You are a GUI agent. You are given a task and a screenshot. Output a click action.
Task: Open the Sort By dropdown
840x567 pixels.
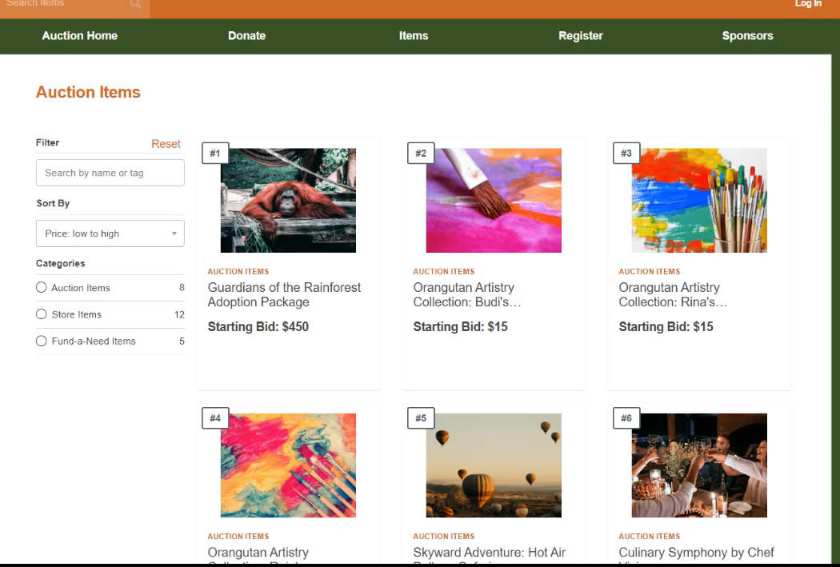tap(110, 234)
